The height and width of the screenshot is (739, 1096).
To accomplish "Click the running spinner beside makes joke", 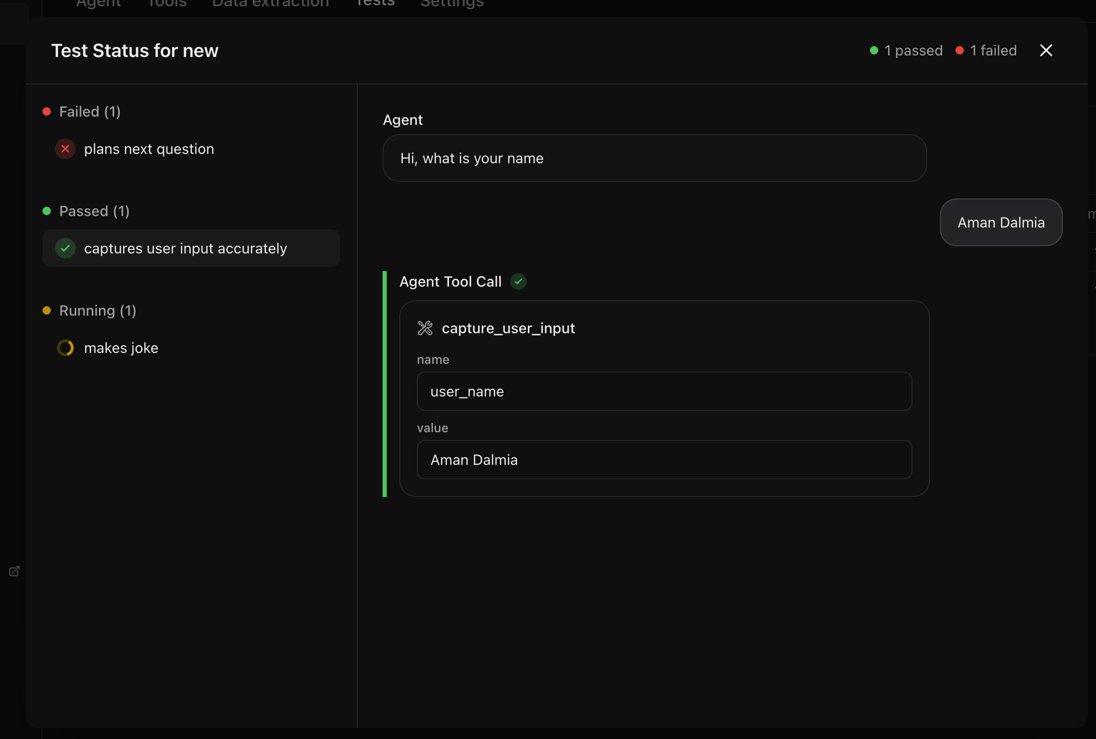I will point(65,348).
